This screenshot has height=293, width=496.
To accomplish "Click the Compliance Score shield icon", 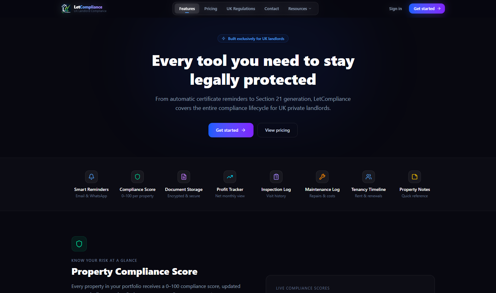I will click(137, 177).
